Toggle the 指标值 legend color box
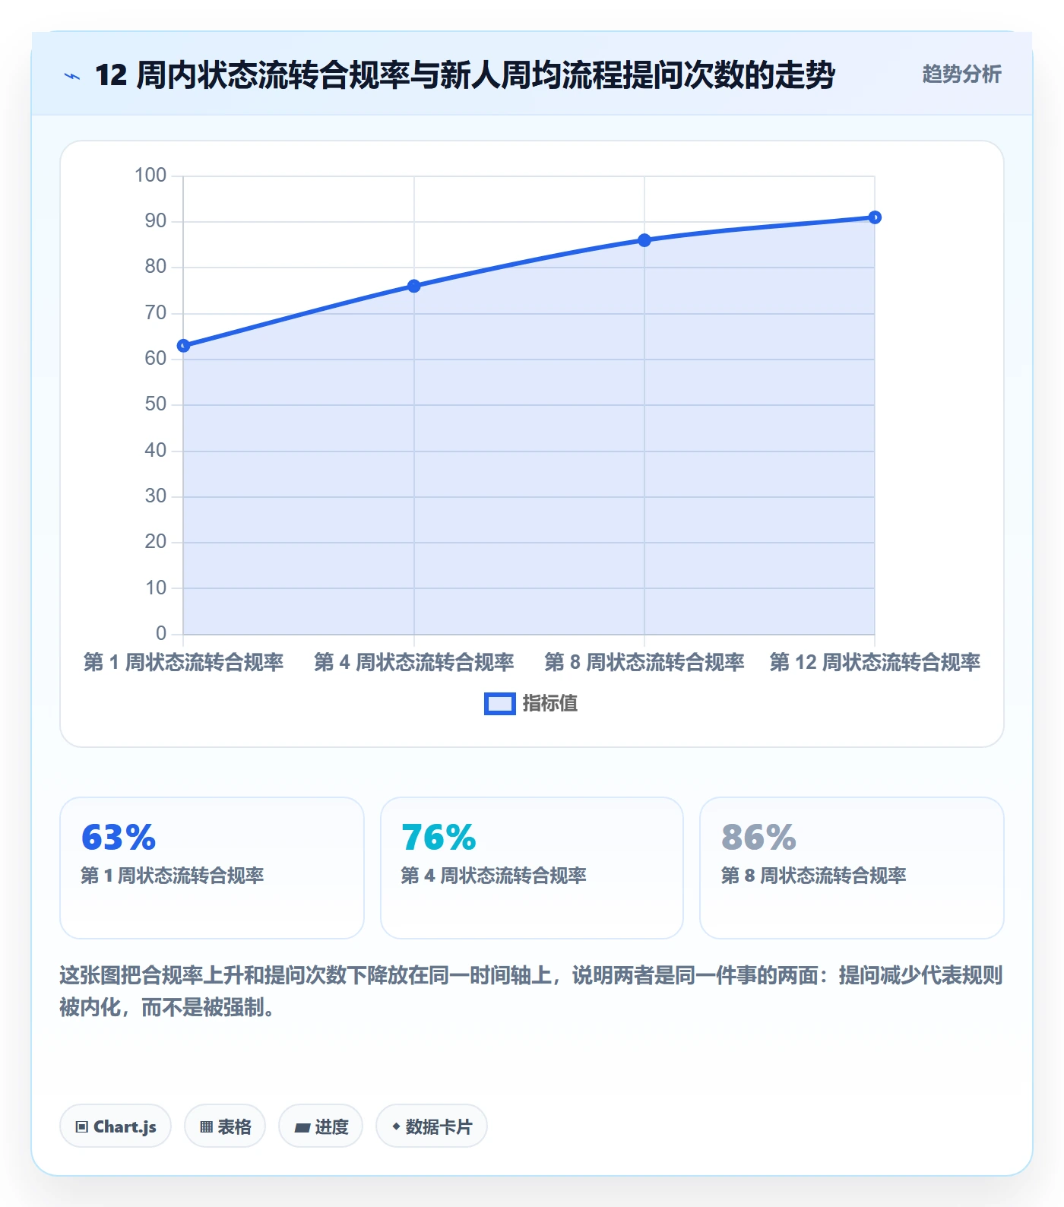The width and height of the screenshot is (1064, 1207). (x=500, y=704)
